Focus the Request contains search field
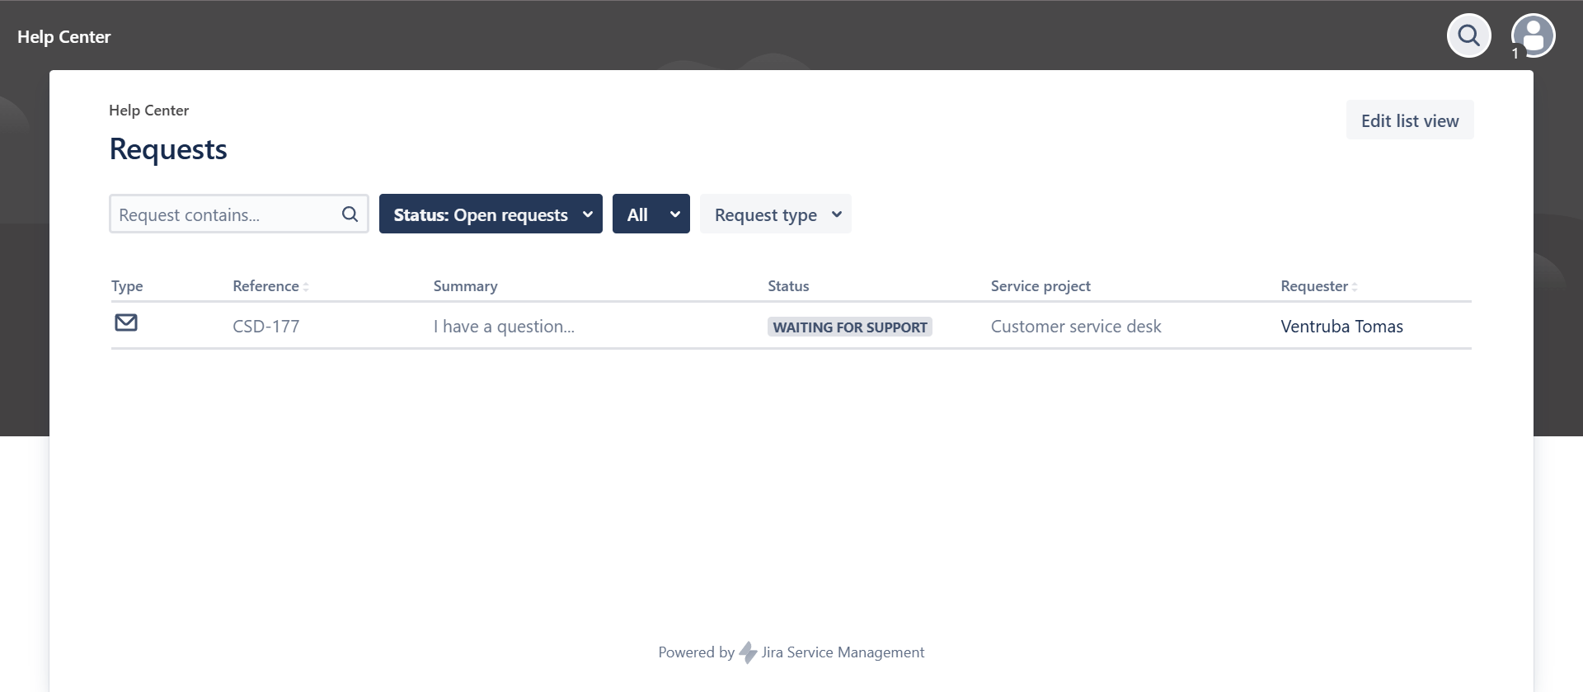 tap(223, 214)
